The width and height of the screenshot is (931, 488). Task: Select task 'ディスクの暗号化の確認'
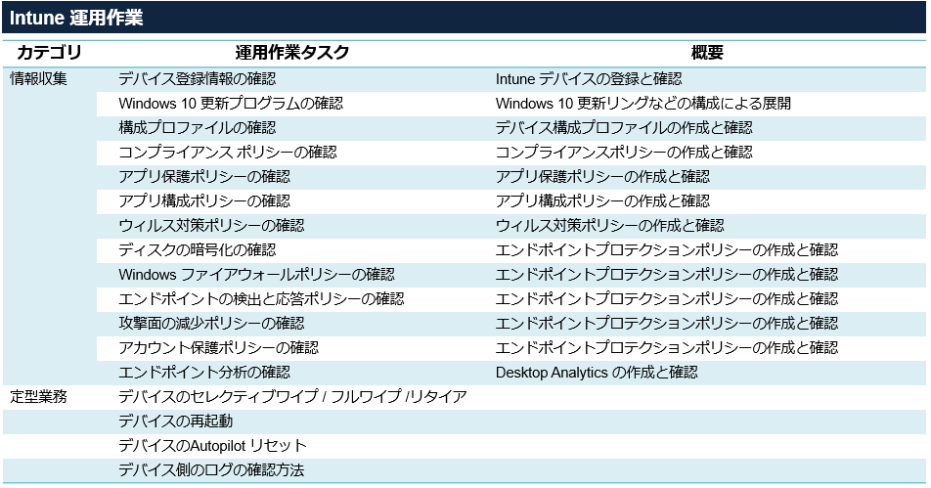pyautogui.click(x=198, y=250)
